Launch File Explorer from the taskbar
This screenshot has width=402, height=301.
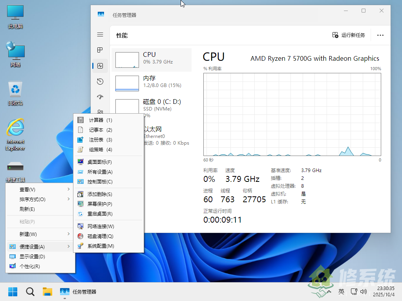48,292
